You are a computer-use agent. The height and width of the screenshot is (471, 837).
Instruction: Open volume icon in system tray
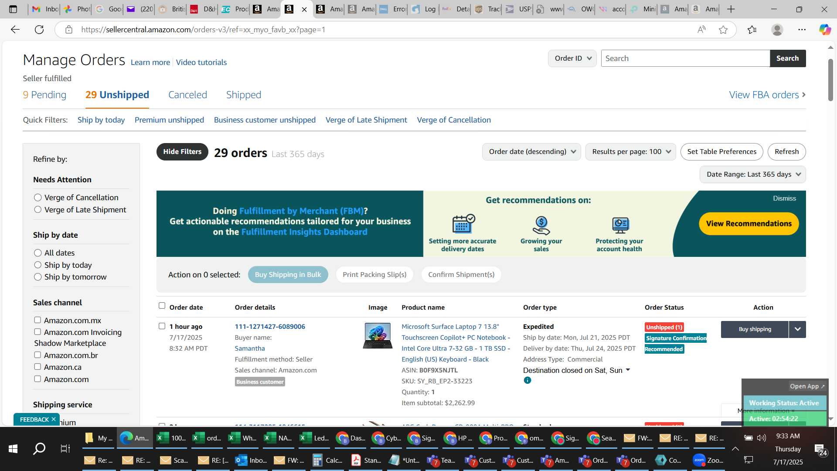[762, 438]
